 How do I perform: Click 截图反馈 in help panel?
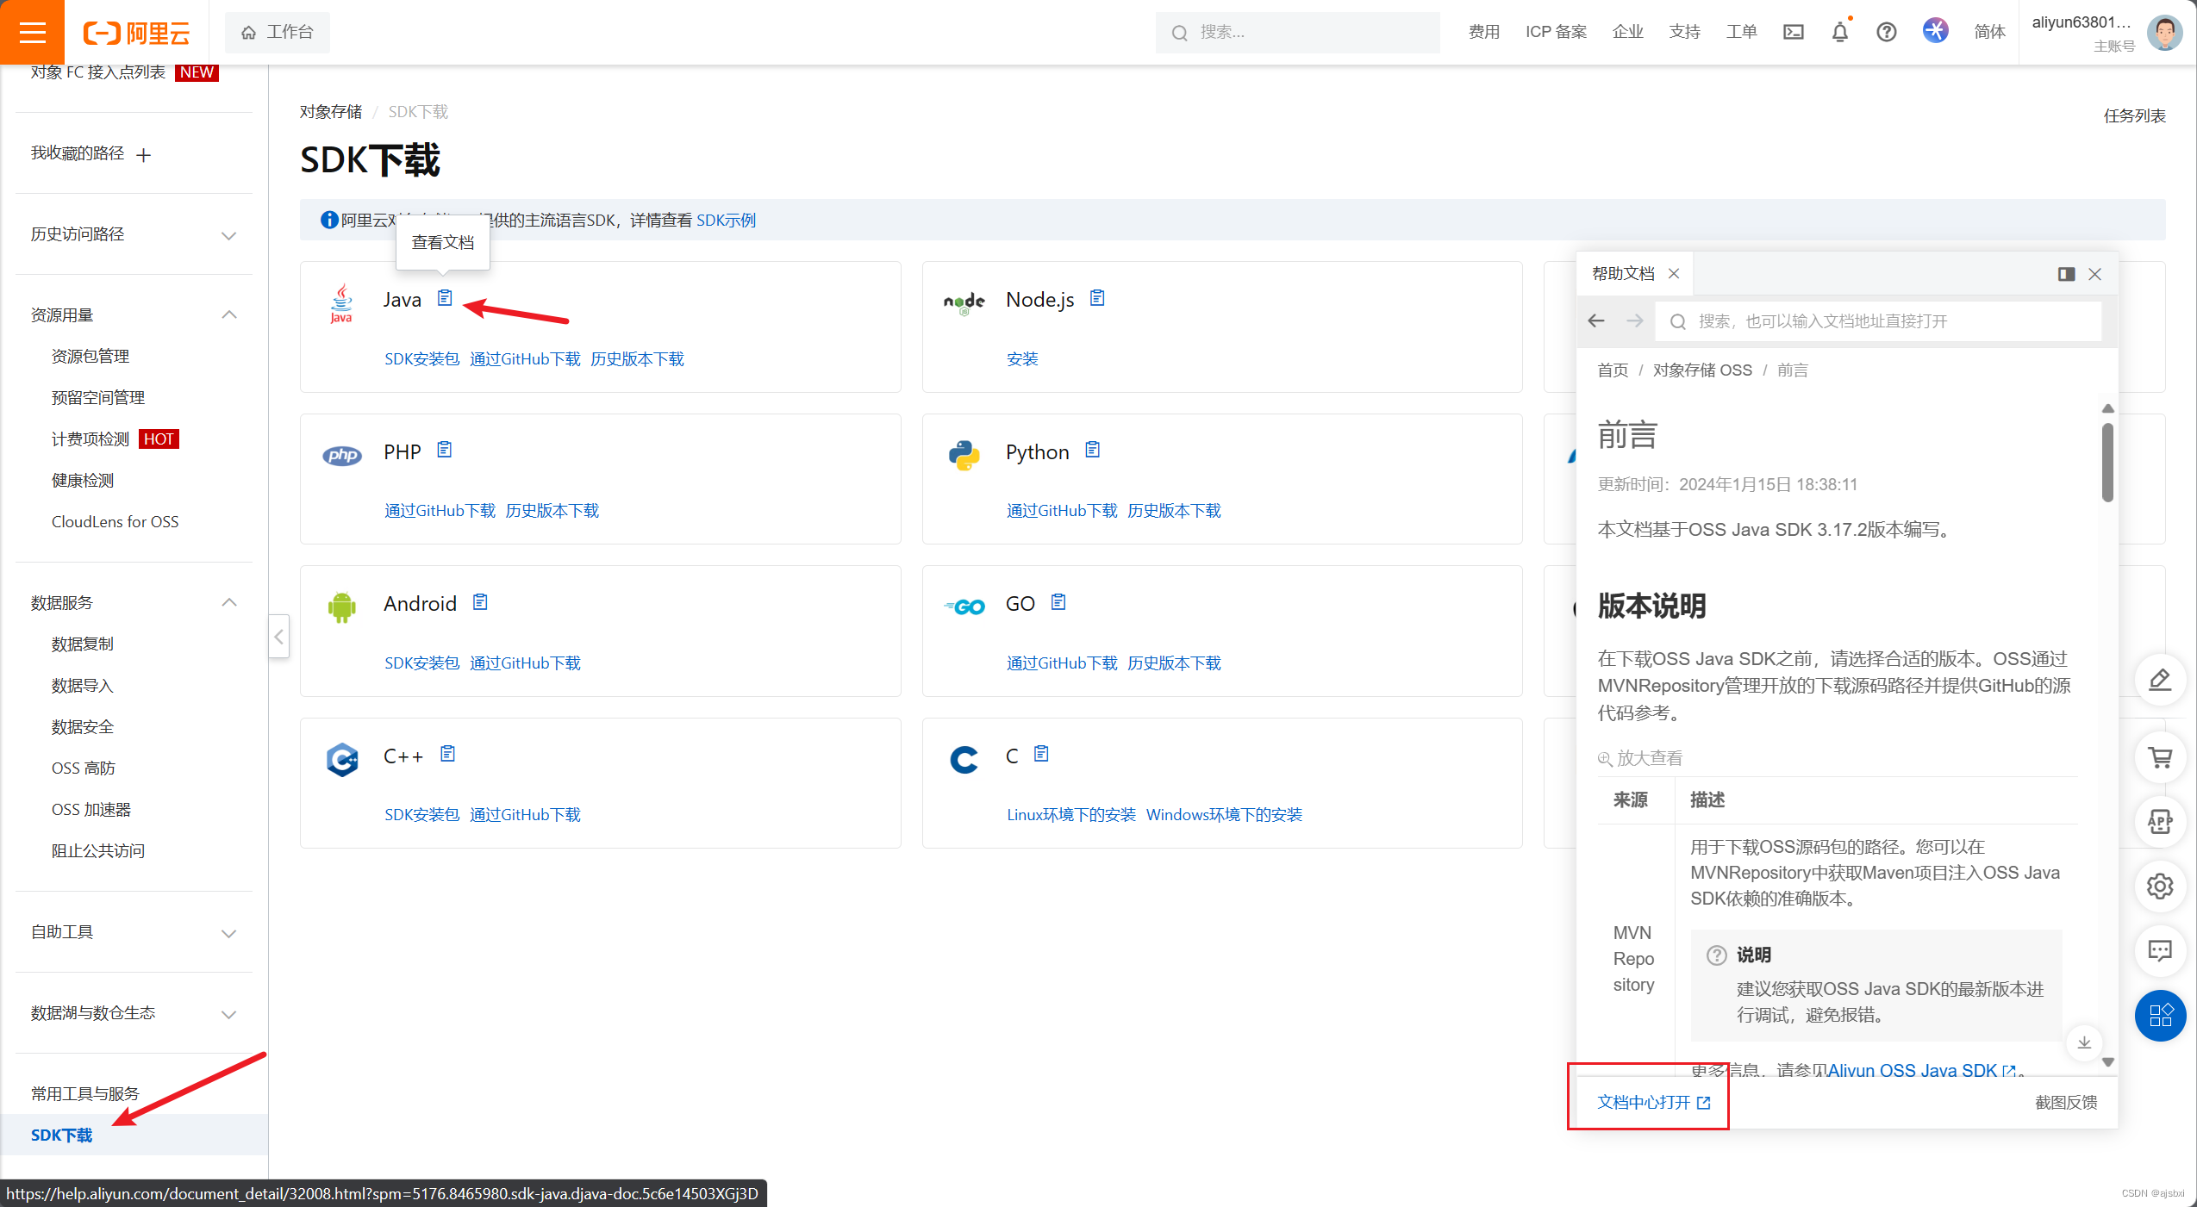click(2066, 1102)
